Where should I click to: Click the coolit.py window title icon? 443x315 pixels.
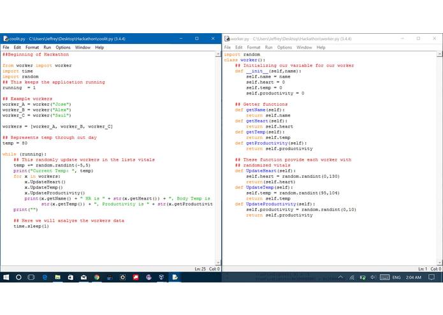6,38
